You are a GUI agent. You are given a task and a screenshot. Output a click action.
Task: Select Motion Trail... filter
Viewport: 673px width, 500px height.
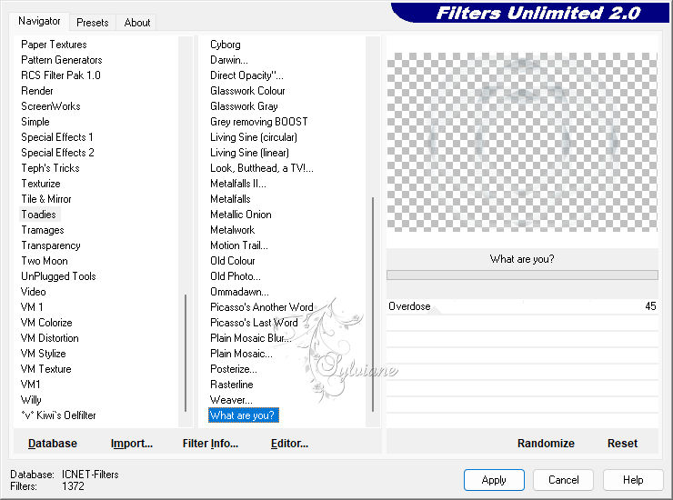[238, 245]
